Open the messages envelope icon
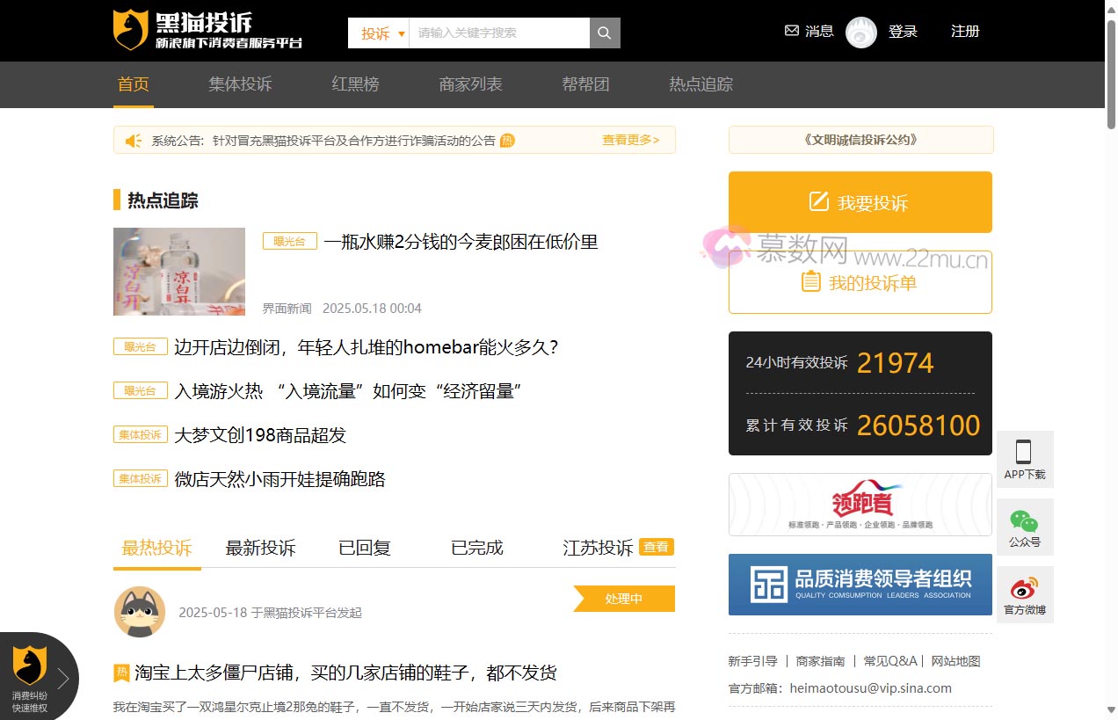 point(792,31)
